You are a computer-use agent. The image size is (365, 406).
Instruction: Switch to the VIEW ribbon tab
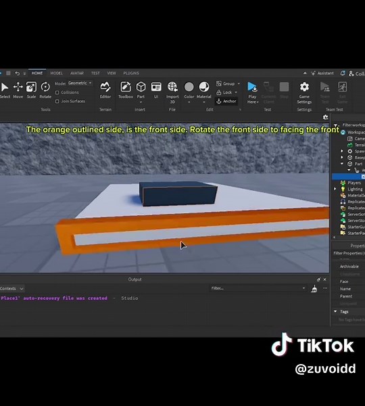click(x=112, y=73)
